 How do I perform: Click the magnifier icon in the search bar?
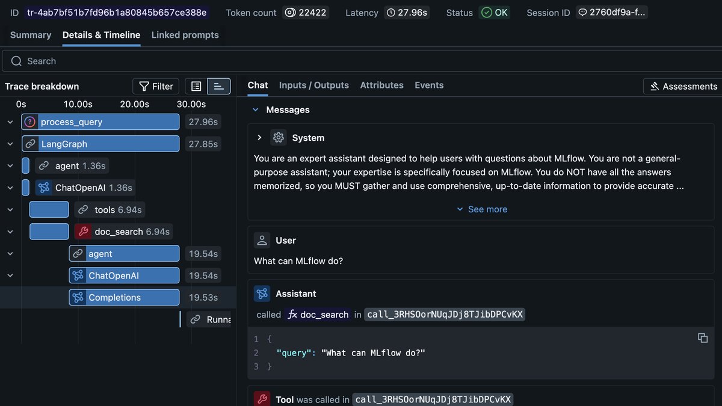(x=16, y=61)
